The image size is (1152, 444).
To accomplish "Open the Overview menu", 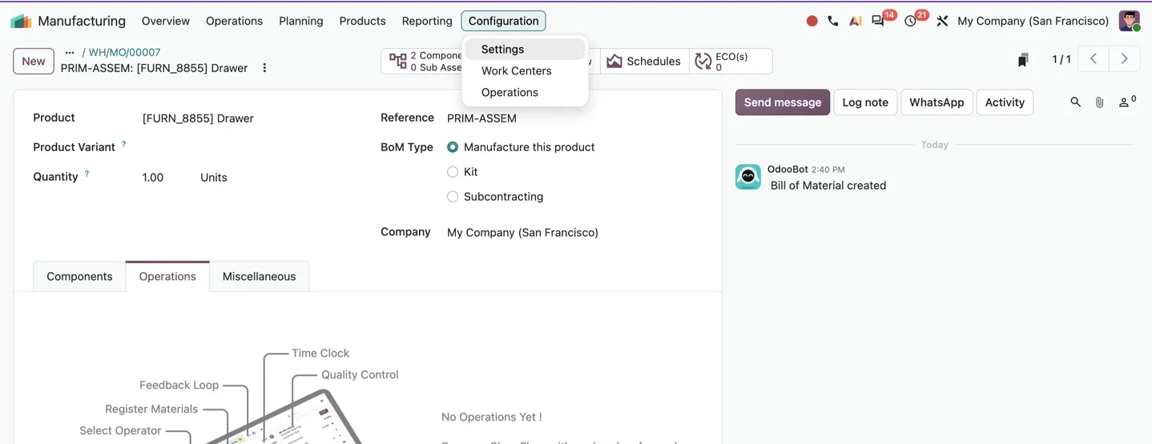I will tap(166, 21).
